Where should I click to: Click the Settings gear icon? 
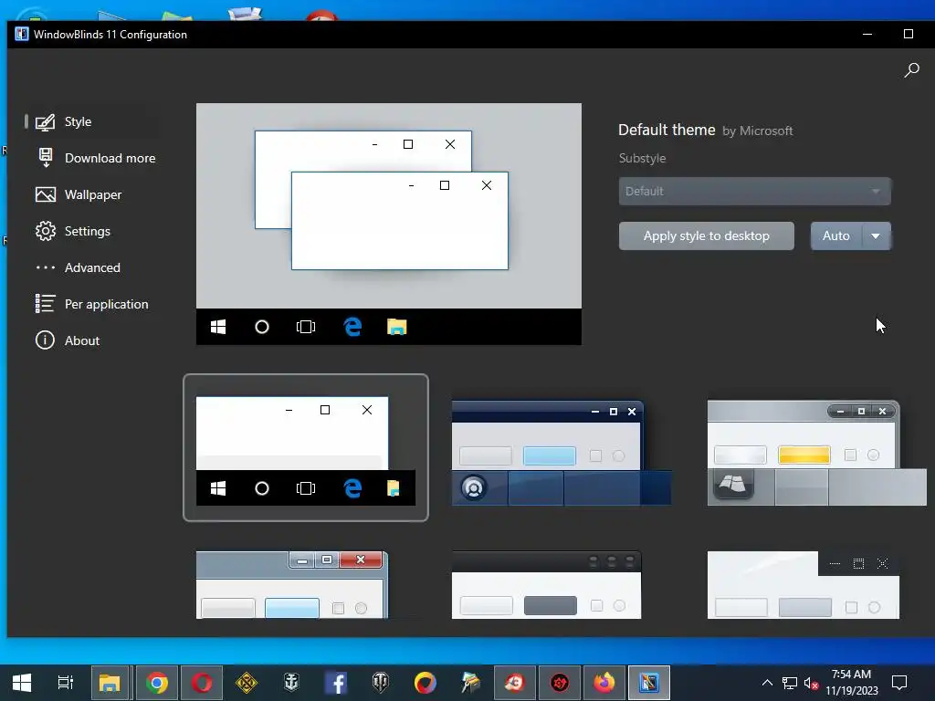click(46, 231)
